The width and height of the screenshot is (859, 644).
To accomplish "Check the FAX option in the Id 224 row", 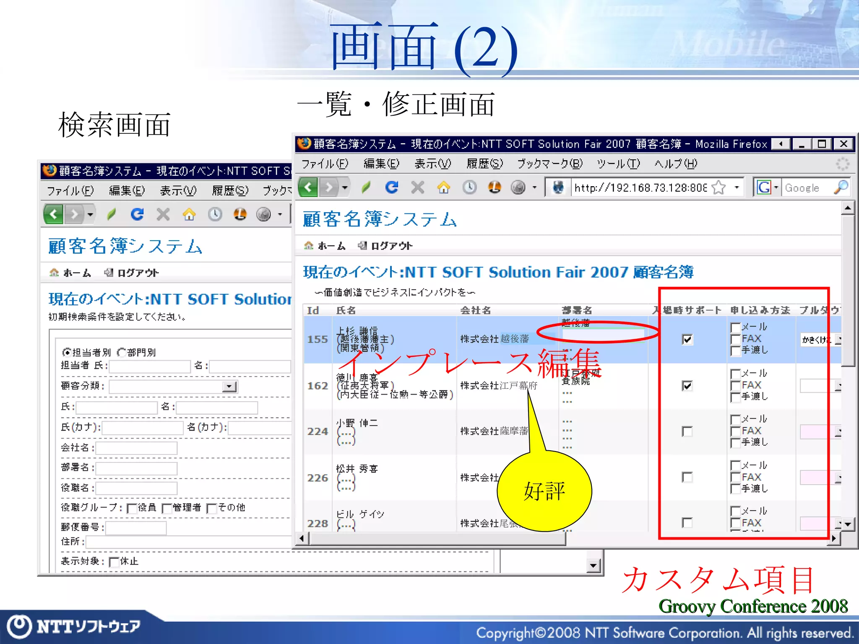I will (735, 431).
